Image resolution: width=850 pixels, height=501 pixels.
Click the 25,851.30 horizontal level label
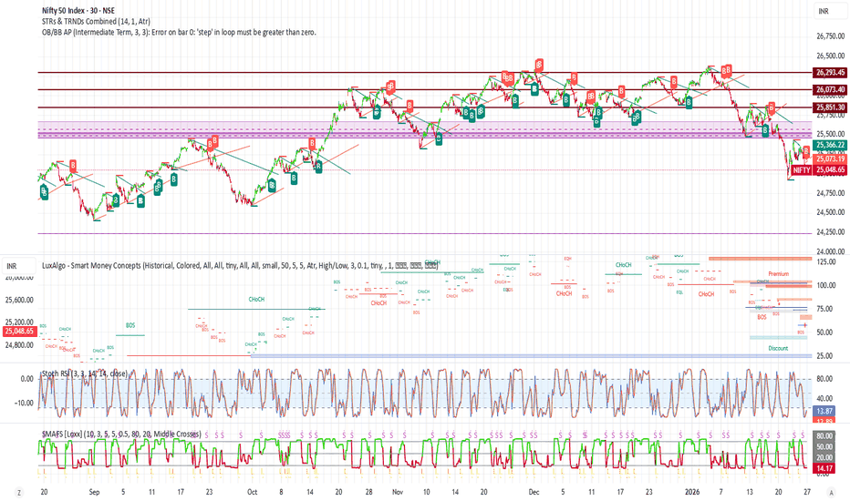click(x=831, y=107)
